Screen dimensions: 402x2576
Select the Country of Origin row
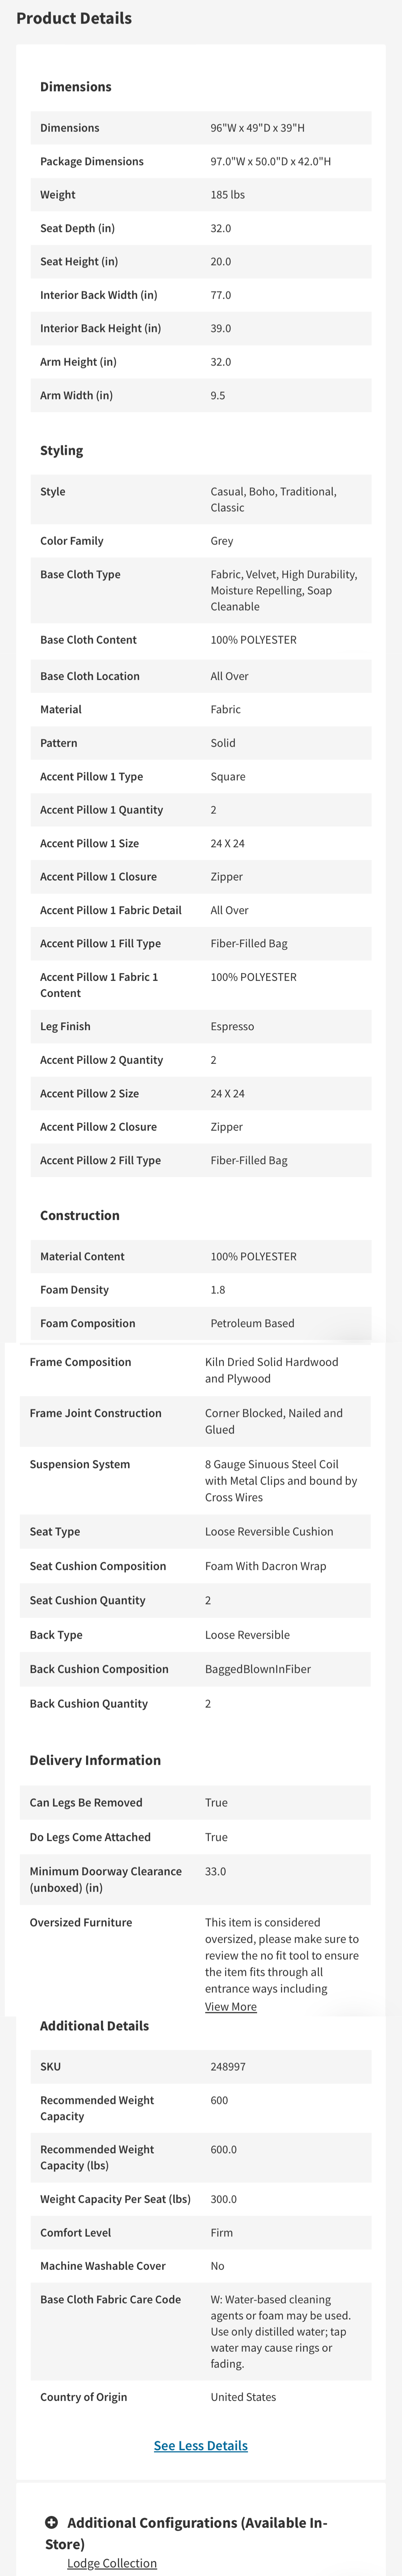click(200, 2396)
